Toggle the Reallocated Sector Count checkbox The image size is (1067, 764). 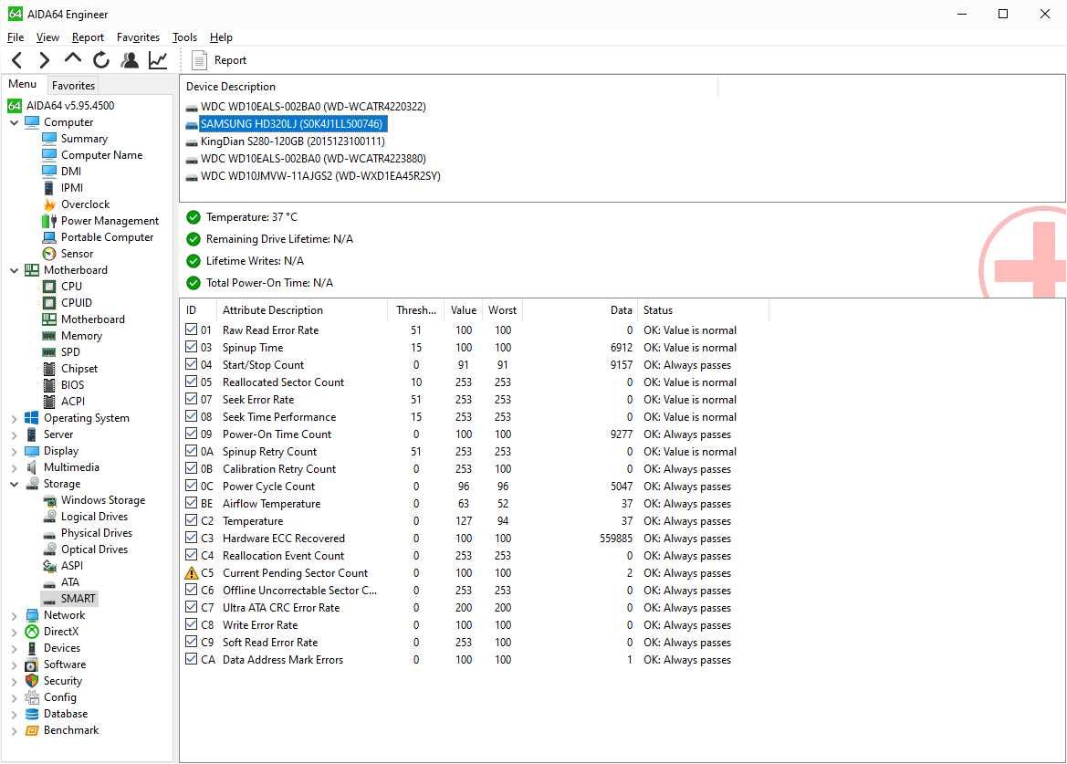tap(191, 382)
